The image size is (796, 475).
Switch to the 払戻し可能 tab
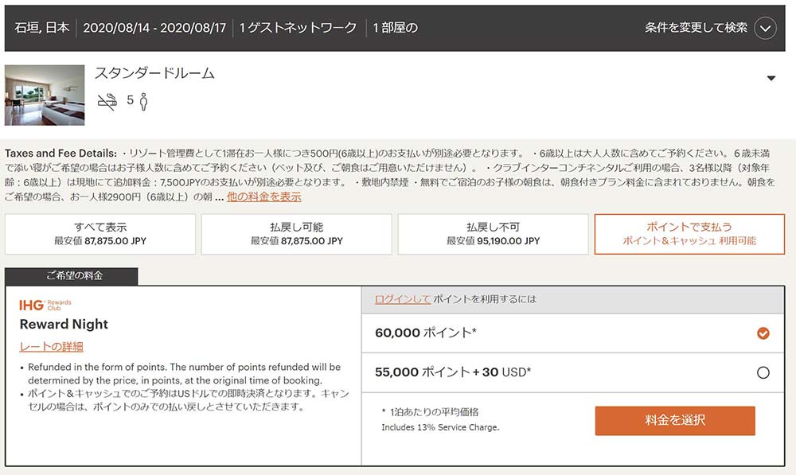click(x=296, y=234)
